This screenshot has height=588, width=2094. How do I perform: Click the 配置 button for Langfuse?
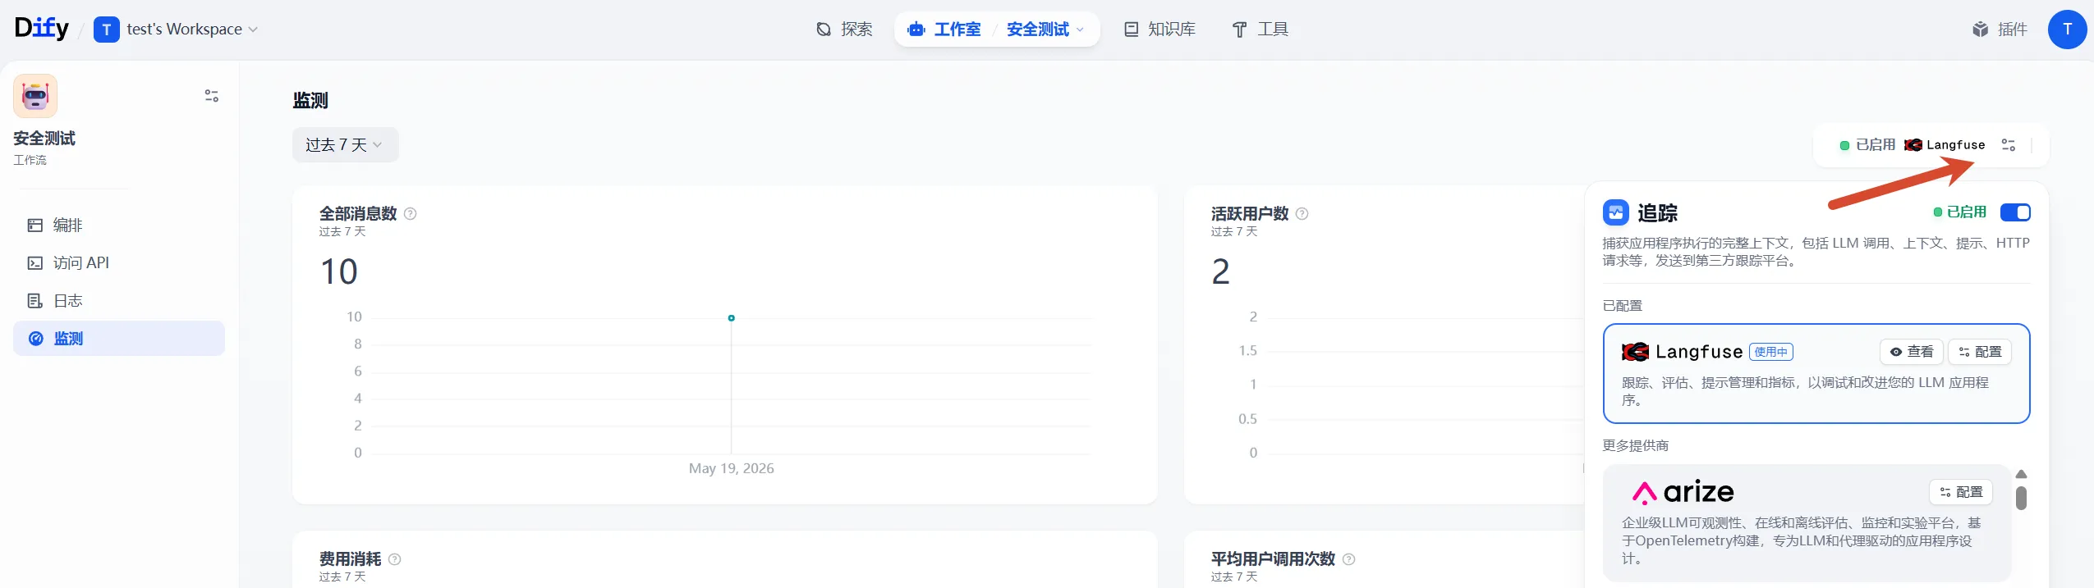pos(1980,352)
